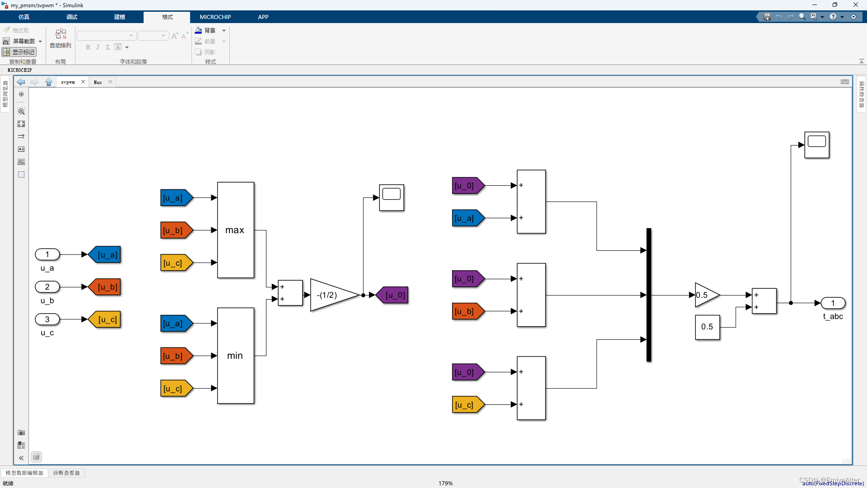Viewport: 867px width, 488px height.
Task: Select the zoom-in tool in the canvas palette
Action: click(x=21, y=111)
